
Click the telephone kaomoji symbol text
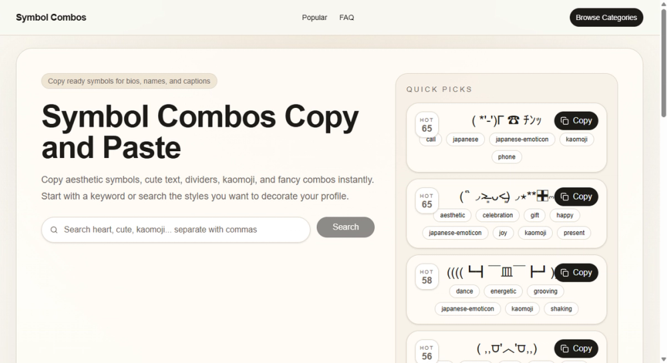(507, 121)
